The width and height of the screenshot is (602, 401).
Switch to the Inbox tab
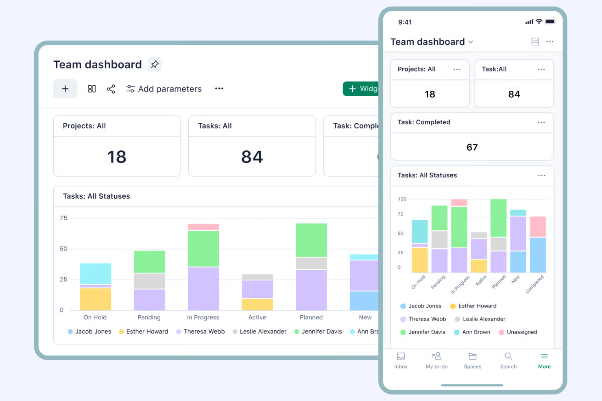401,360
